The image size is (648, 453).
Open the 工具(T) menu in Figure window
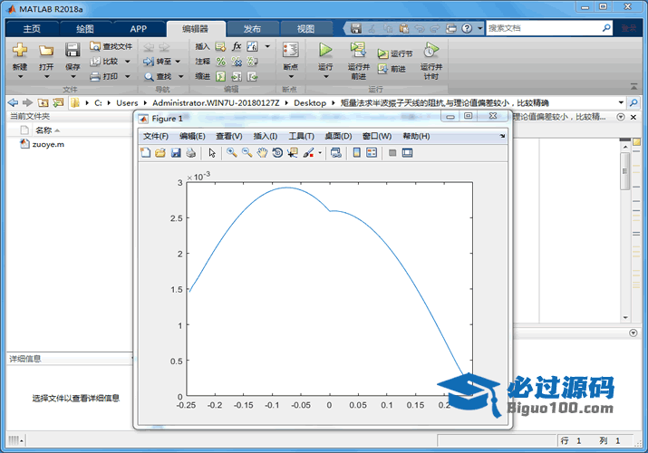[301, 136]
